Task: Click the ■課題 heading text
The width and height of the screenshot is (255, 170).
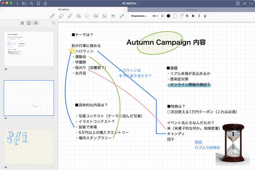Action: pyautogui.click(x=172, y=68)
